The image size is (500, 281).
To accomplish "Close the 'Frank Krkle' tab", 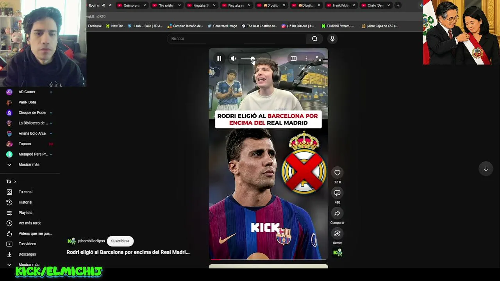I will [x=354, y=5].
